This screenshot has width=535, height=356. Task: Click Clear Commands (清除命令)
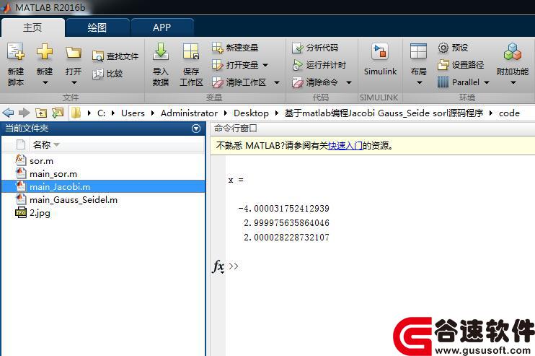[x=315, y=82]
